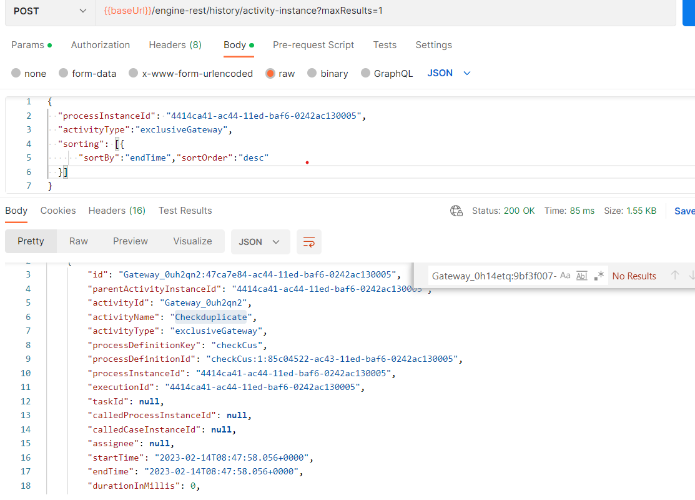This screenshot has width=695, height=500.
Task: Toggle regular expression search option
Action: [x=599, y=276]
